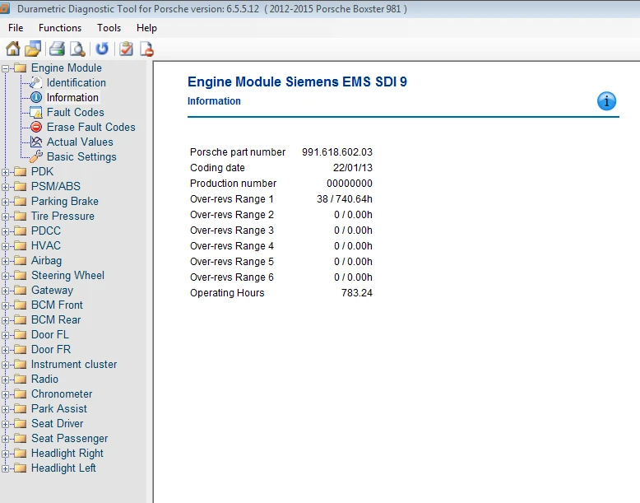Click the Instrument cluster folder icon
640x503 pixels.
coord(20,364)
